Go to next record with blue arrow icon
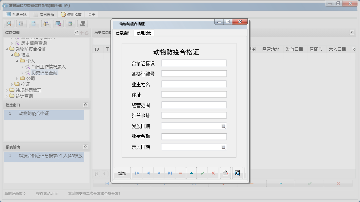The height and width of the screenshot is (202, 360). 159,173
